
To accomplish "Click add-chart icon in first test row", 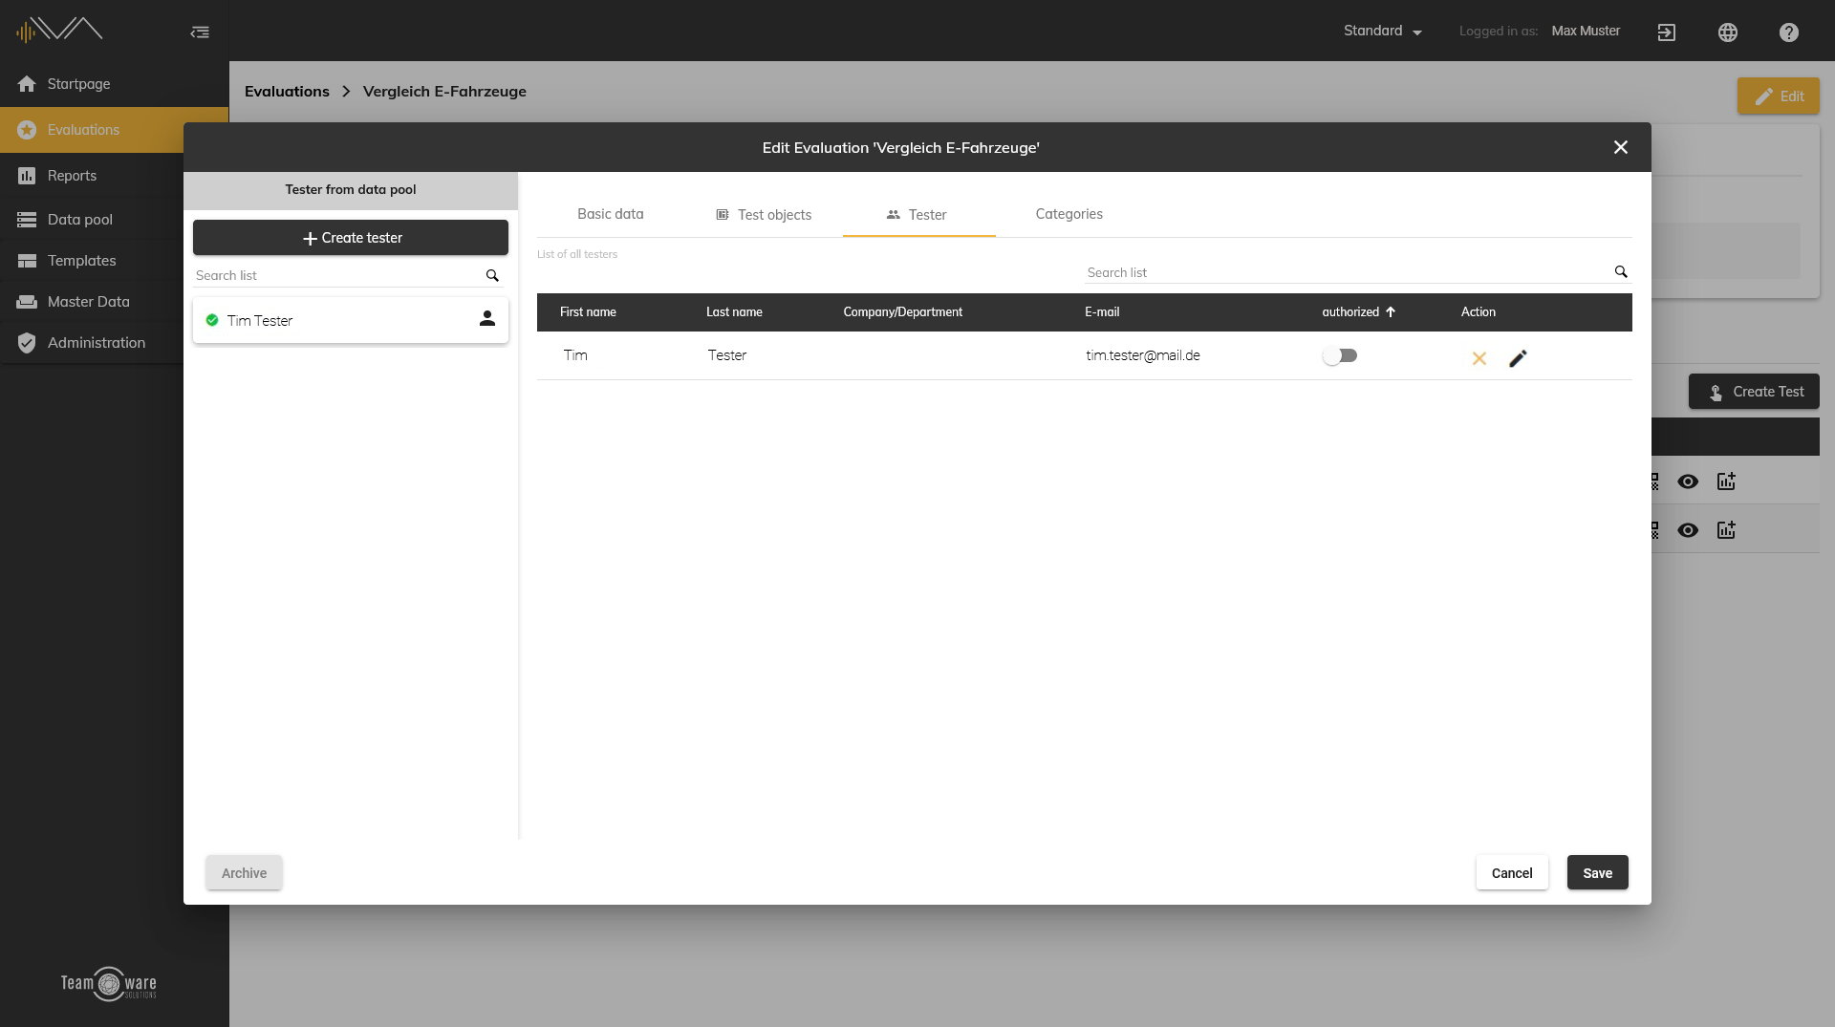I will tap(1726, 481).
